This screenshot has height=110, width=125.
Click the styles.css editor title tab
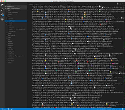point(31,4)
